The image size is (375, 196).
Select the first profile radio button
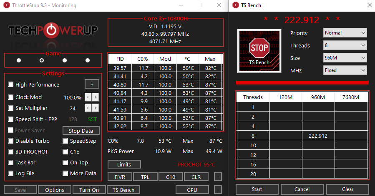pos(19,60)
